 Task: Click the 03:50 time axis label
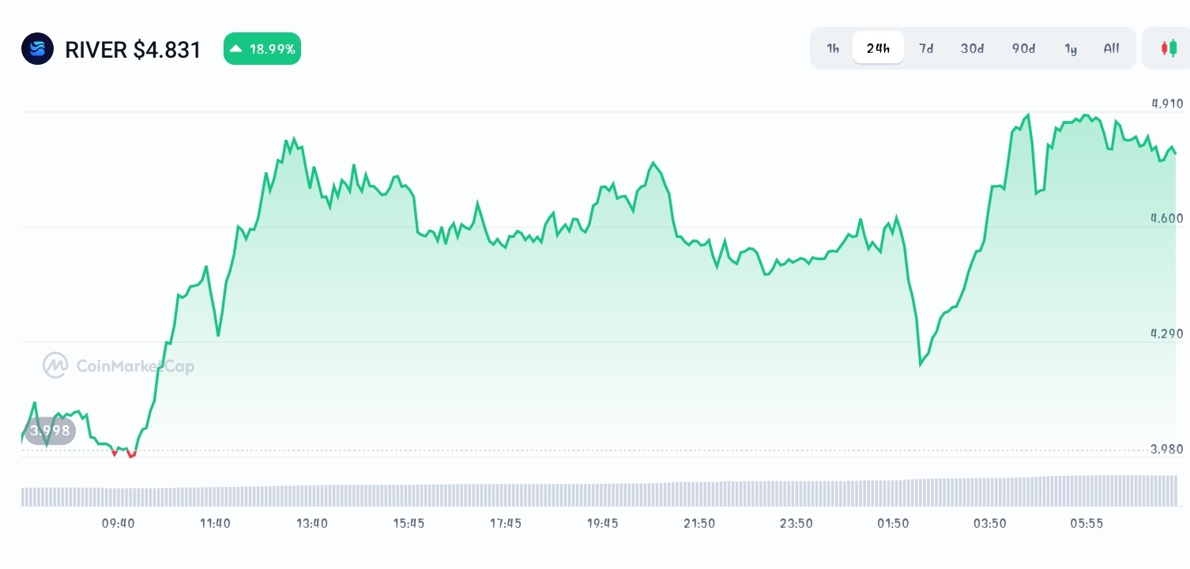coord(989,523)
